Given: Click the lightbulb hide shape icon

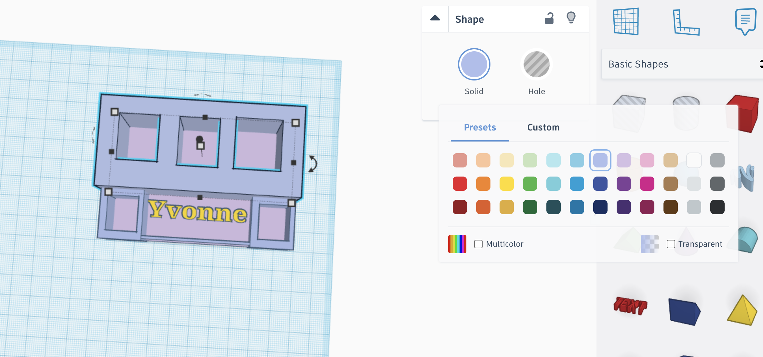Looking at the screenshot, I should tap(571, 18).
